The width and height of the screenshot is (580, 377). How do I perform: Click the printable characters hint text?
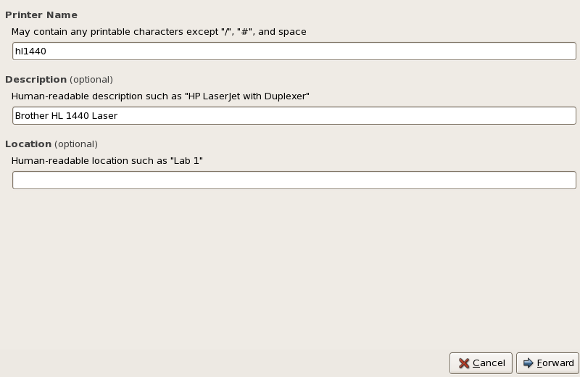pos(159,32)
